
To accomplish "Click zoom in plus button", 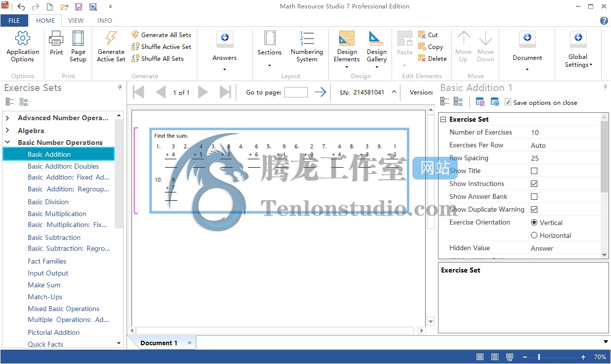I will click(583, 357).
